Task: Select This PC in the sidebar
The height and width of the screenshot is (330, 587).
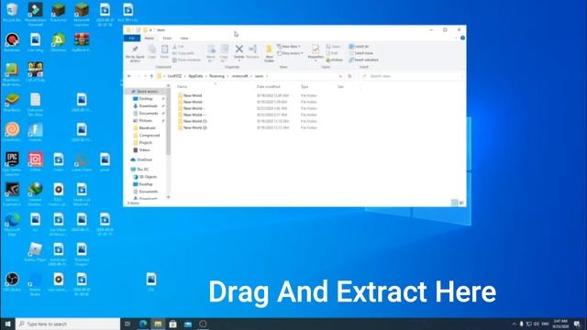Action: pos(143,170)
